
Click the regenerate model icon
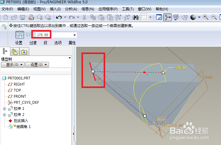coord(118,17)
